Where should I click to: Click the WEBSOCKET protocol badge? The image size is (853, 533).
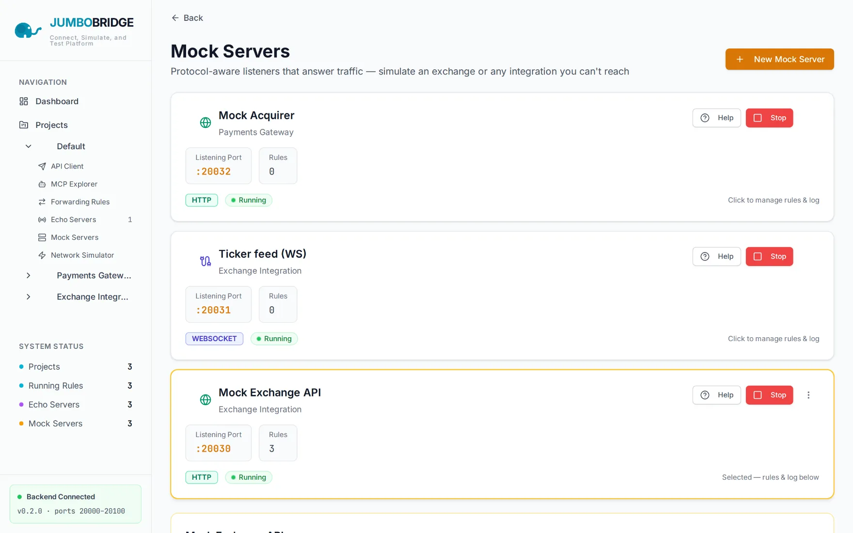tap(214, 339)
